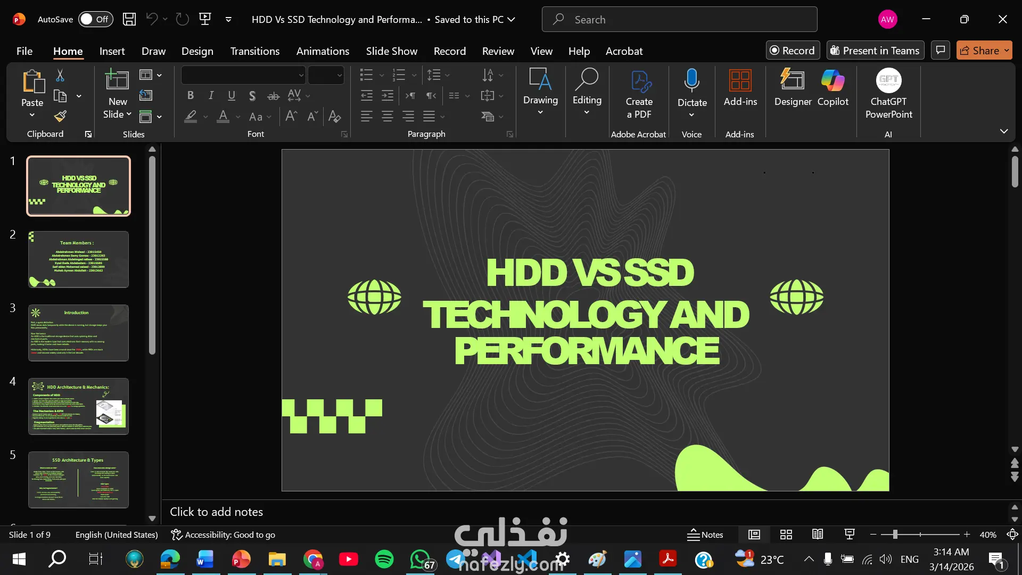Click the font color A swatch

(223, 116)
